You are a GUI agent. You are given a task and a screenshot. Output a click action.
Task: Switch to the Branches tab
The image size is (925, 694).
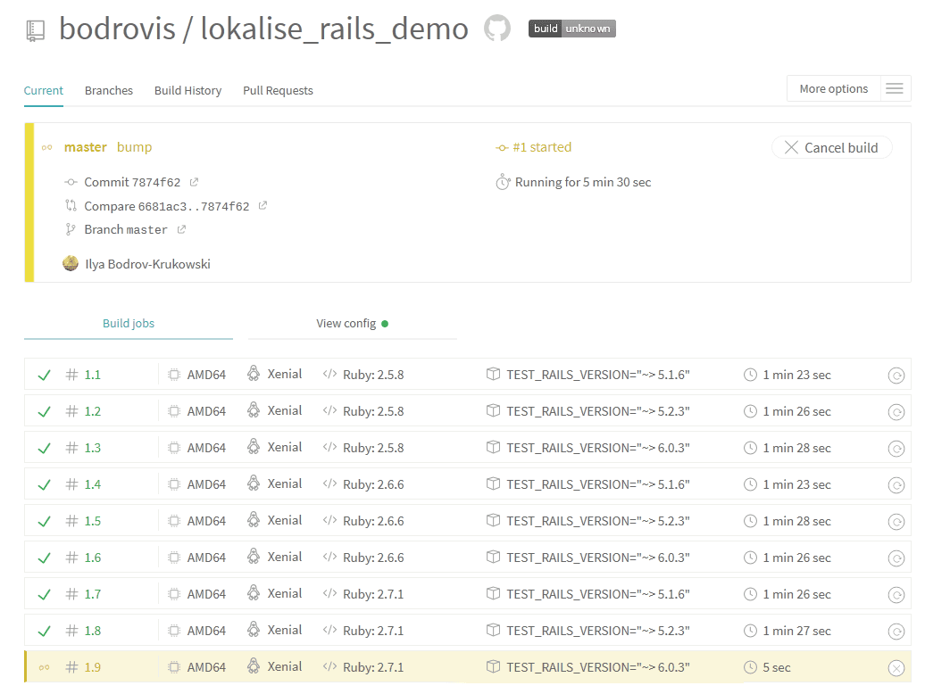pyautogui.click(x=109, y=90)
